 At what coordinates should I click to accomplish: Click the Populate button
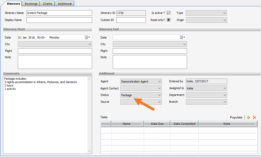[236, 117]
